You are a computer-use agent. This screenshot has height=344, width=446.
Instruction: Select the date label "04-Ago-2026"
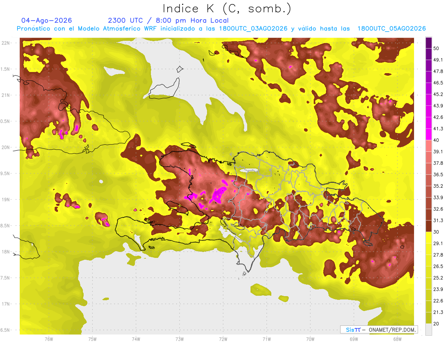pyautogui.click(x=47, y=20)
